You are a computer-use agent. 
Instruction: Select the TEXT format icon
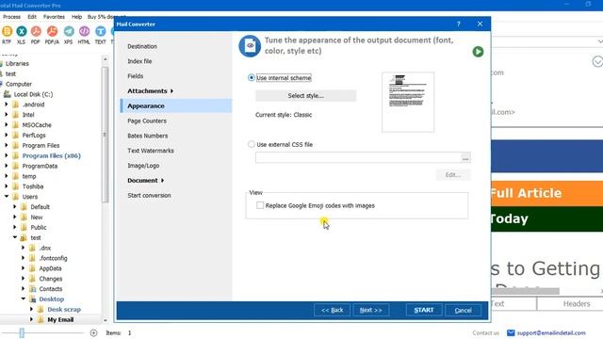(101, 31)
